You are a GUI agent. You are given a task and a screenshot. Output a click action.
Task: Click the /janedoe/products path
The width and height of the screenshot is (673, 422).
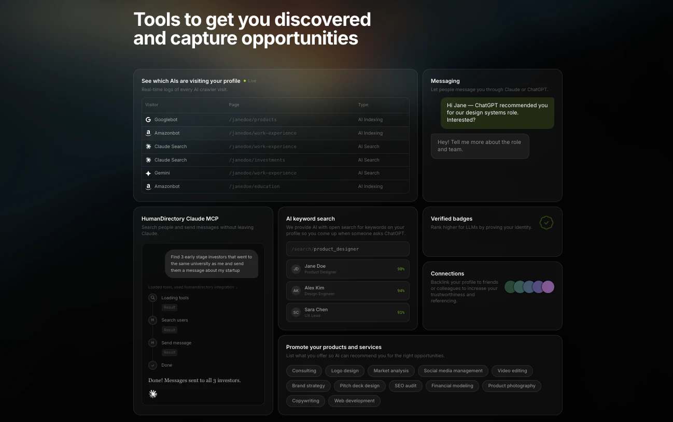[x=253, y=120]
